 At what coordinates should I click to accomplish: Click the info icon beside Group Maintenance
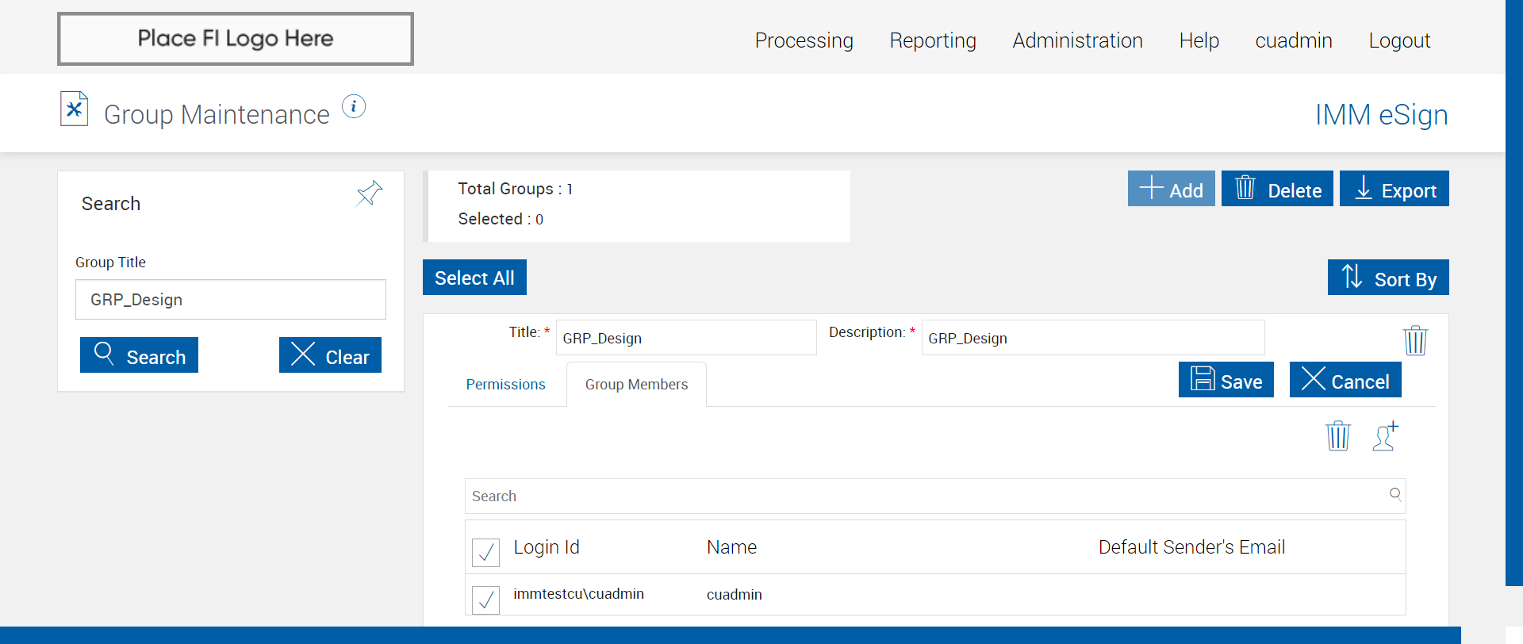pos(354,106)
